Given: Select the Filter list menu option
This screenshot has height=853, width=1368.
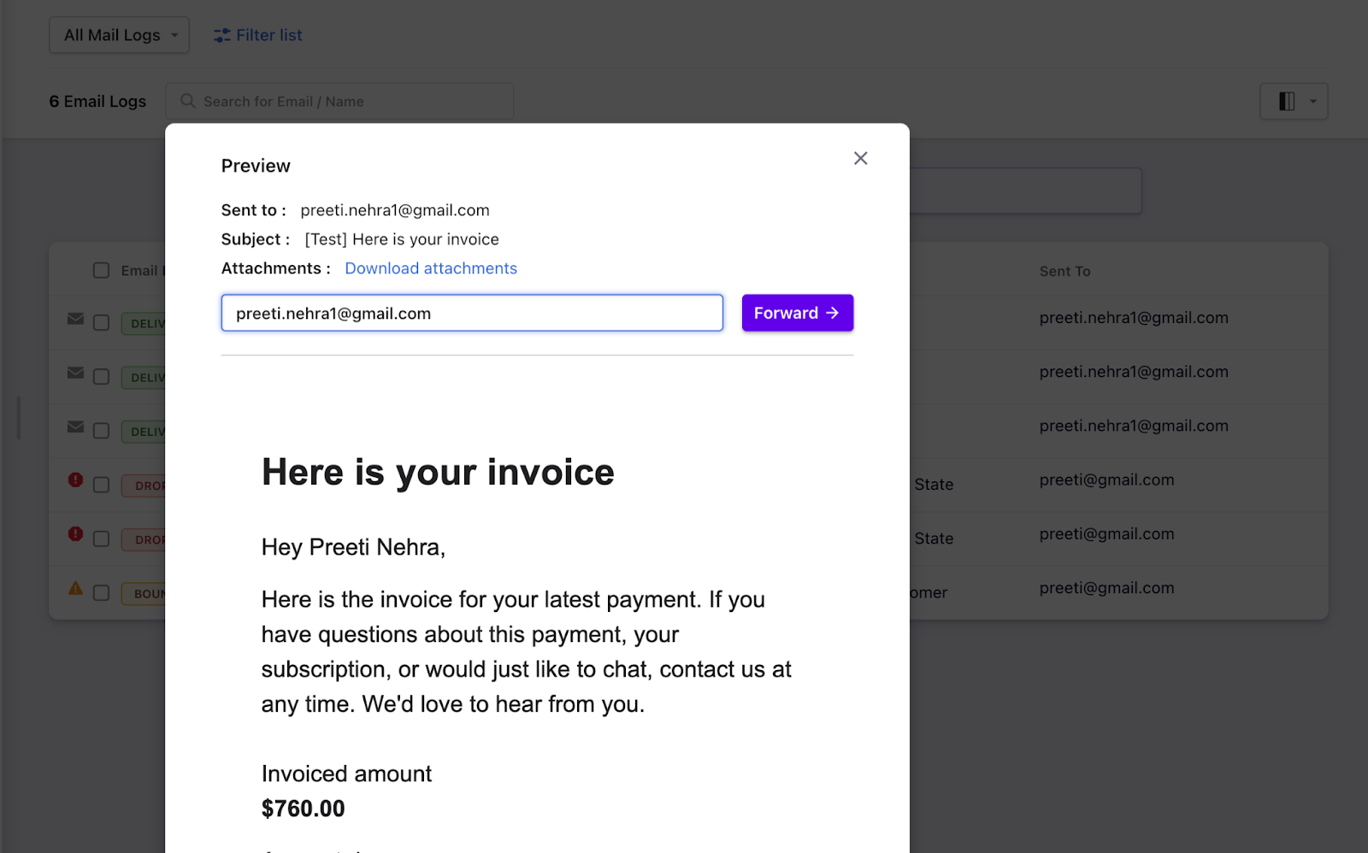Looking at the screenshot, I should point(268,34).
